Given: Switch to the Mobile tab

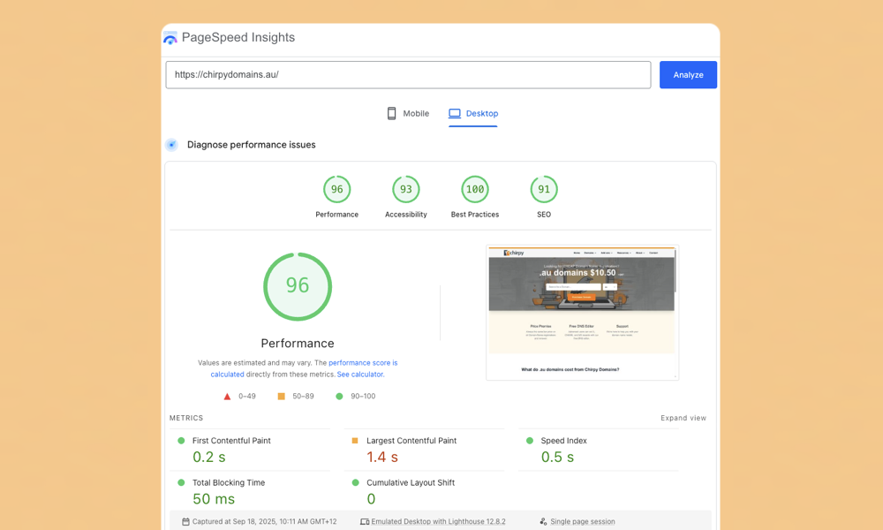Looking at the screenshot, I should click(408, 114).
